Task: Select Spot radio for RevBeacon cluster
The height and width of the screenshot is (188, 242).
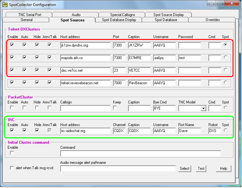Action: [x=225, y=82]
